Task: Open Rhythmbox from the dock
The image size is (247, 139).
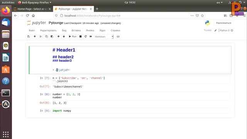Action: tap(6, 46)
